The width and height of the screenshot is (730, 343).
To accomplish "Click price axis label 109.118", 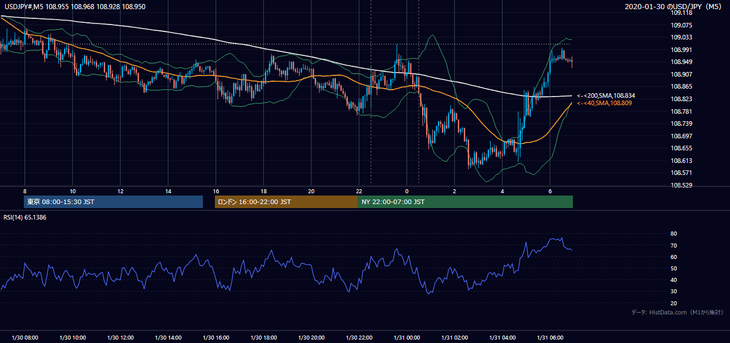I will tap(681, 13).
